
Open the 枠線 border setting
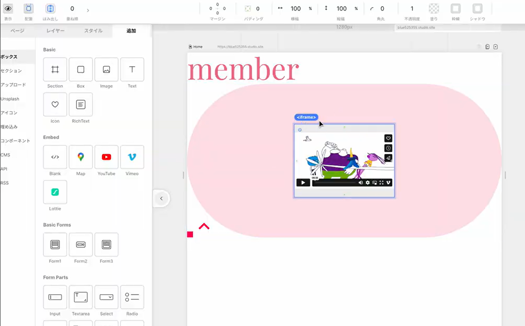(455, 9)
